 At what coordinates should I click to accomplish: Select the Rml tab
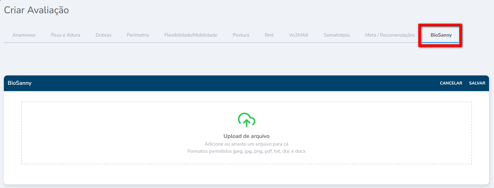coord(269,35)
